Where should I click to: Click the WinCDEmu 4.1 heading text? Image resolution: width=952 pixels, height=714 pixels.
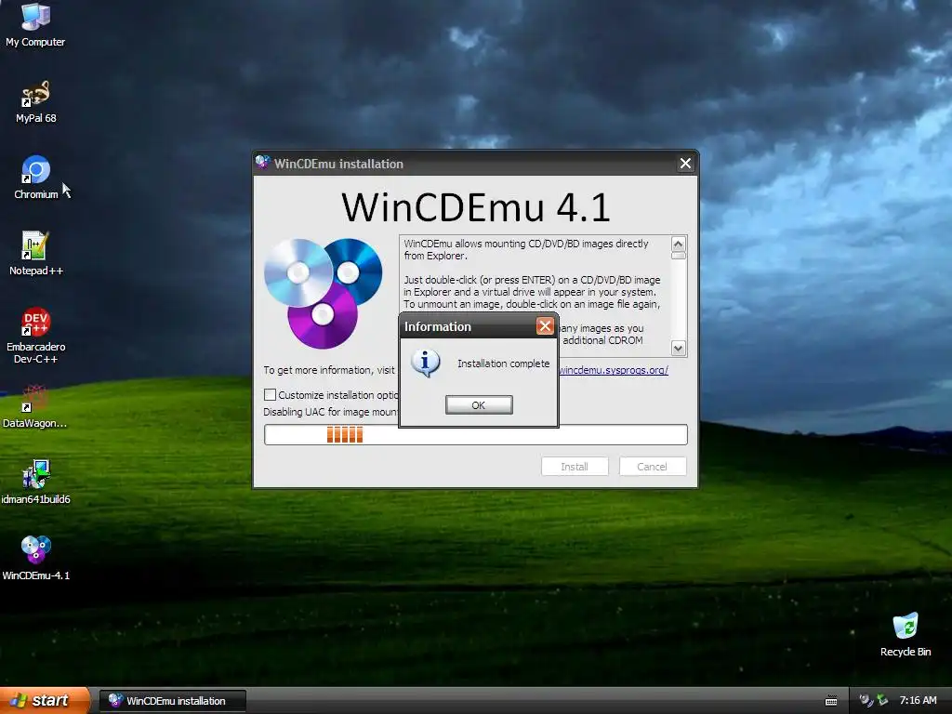[x=475, y=206]
